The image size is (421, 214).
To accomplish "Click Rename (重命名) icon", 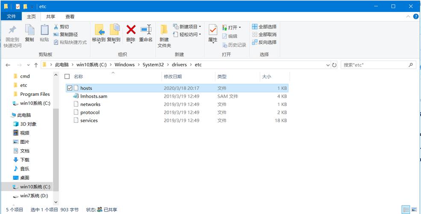I will point(146,30).
